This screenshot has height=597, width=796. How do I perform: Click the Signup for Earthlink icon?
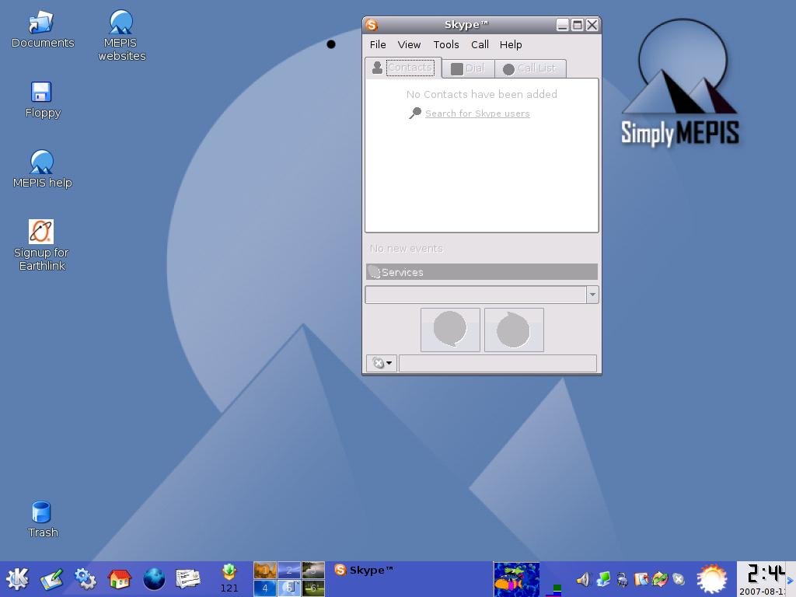coord(41,232)
